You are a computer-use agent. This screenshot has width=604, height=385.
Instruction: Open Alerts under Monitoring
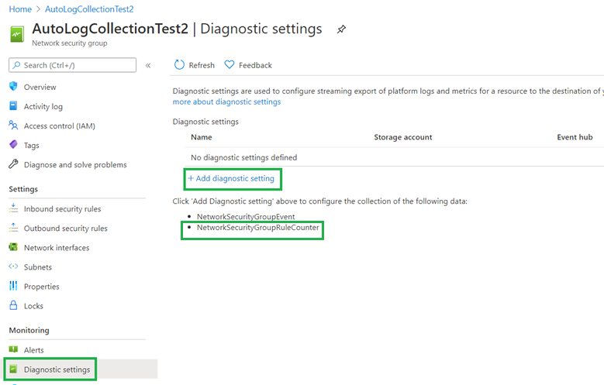click(34, 350)
